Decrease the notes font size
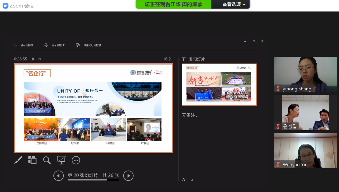The image size is (339, 192). tap(192, 179)
